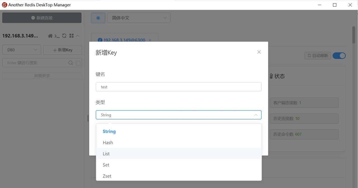The image size is (358, 188).
Task: Click the search magnifier in the key filter
Action: [71, 63]
